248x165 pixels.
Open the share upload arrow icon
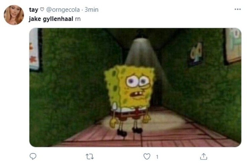point(203,157)
